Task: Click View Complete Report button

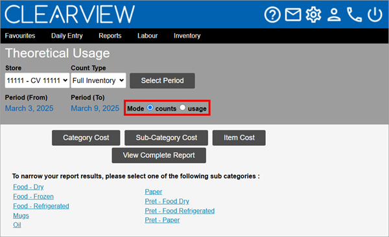Action: [159, 155]
